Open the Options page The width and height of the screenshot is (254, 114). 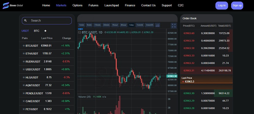tap(77, 5)
